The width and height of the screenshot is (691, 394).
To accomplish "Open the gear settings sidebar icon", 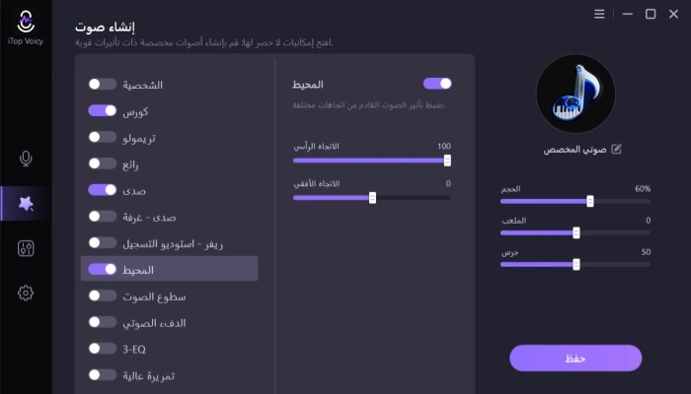I will tap(26, 293).
